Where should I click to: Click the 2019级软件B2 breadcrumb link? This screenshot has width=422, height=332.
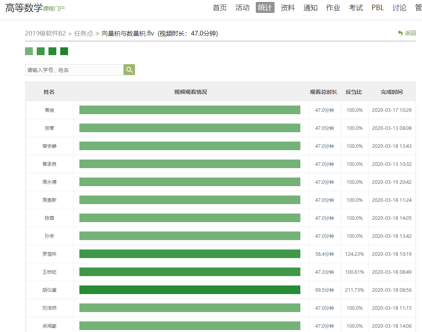[45, 34]
